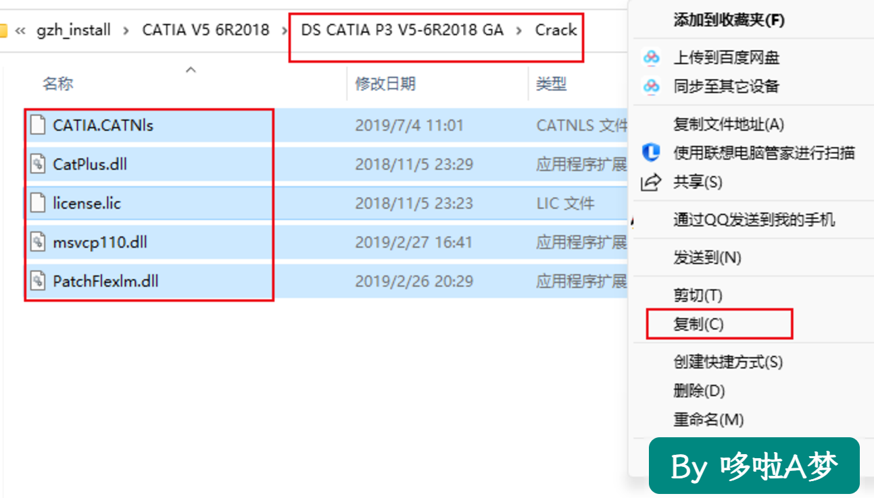This screenshot has height=498, width=874.
Task: Click date 2018/11/5 23:29
Action: point(414,164)
